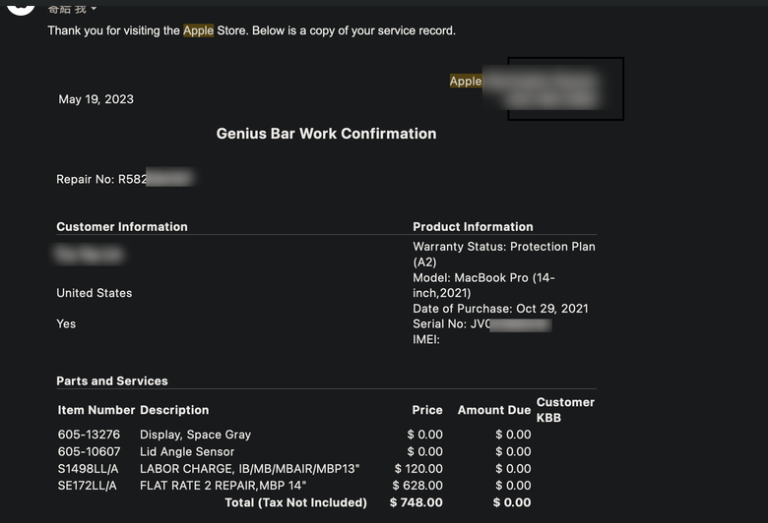Click the Price value in the Display, Space Gray row
768x523 pixels.
tap(425, 434)
